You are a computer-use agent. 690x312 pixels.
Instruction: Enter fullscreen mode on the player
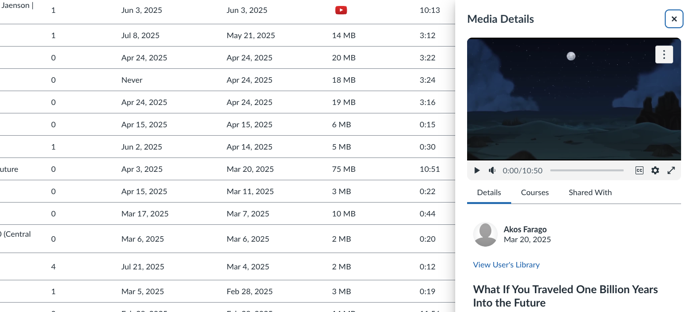point(671,170)
